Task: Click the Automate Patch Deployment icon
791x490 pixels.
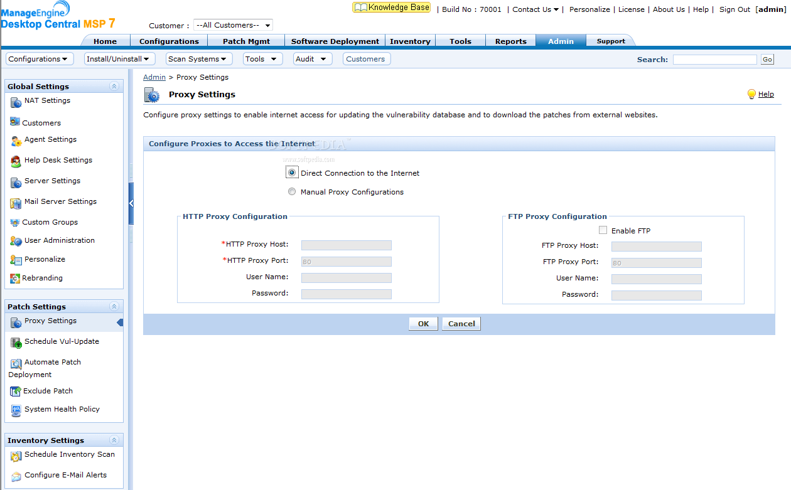Action: click(x=16, y=364)
